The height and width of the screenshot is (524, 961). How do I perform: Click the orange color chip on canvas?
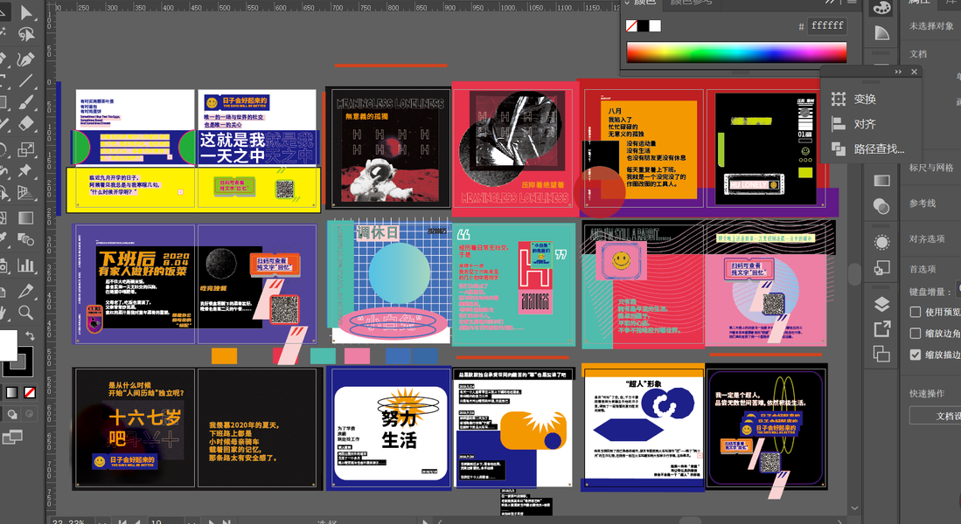(225, 355)
